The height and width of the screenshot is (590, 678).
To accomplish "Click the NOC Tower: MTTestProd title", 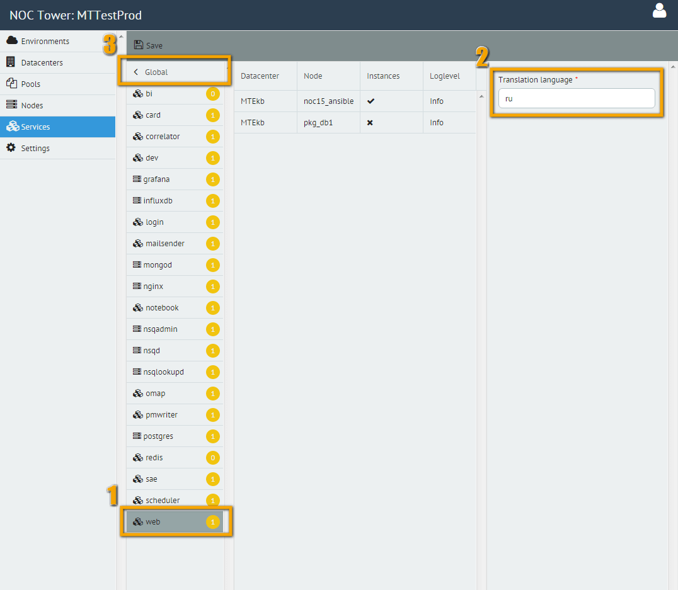I will pyautogui.click(x=76, y=15).
